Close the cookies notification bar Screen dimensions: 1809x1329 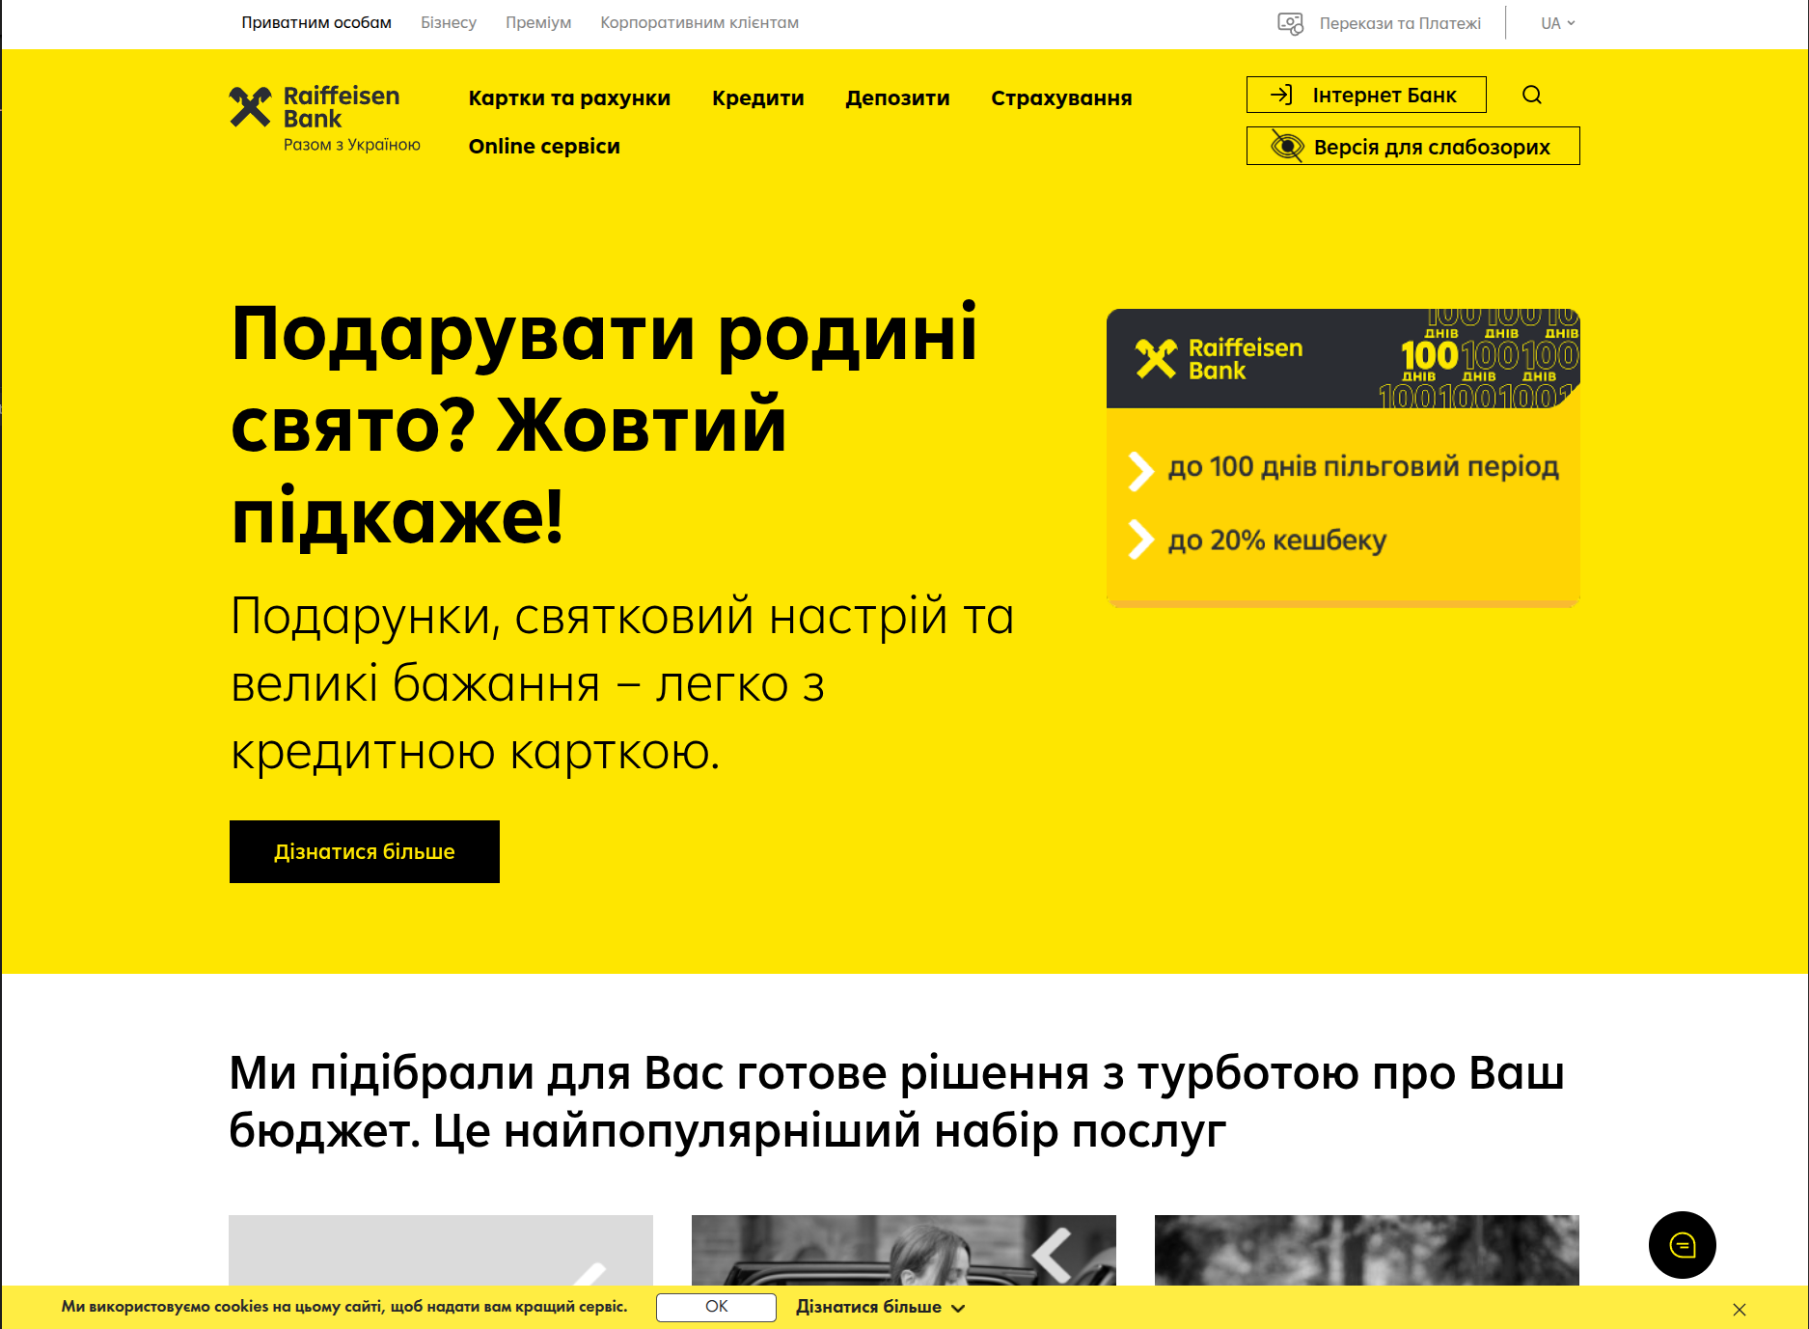[x=1740, y=1310]
